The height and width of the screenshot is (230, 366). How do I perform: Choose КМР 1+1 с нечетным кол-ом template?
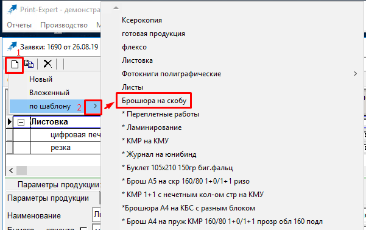[x=192, y=195]
